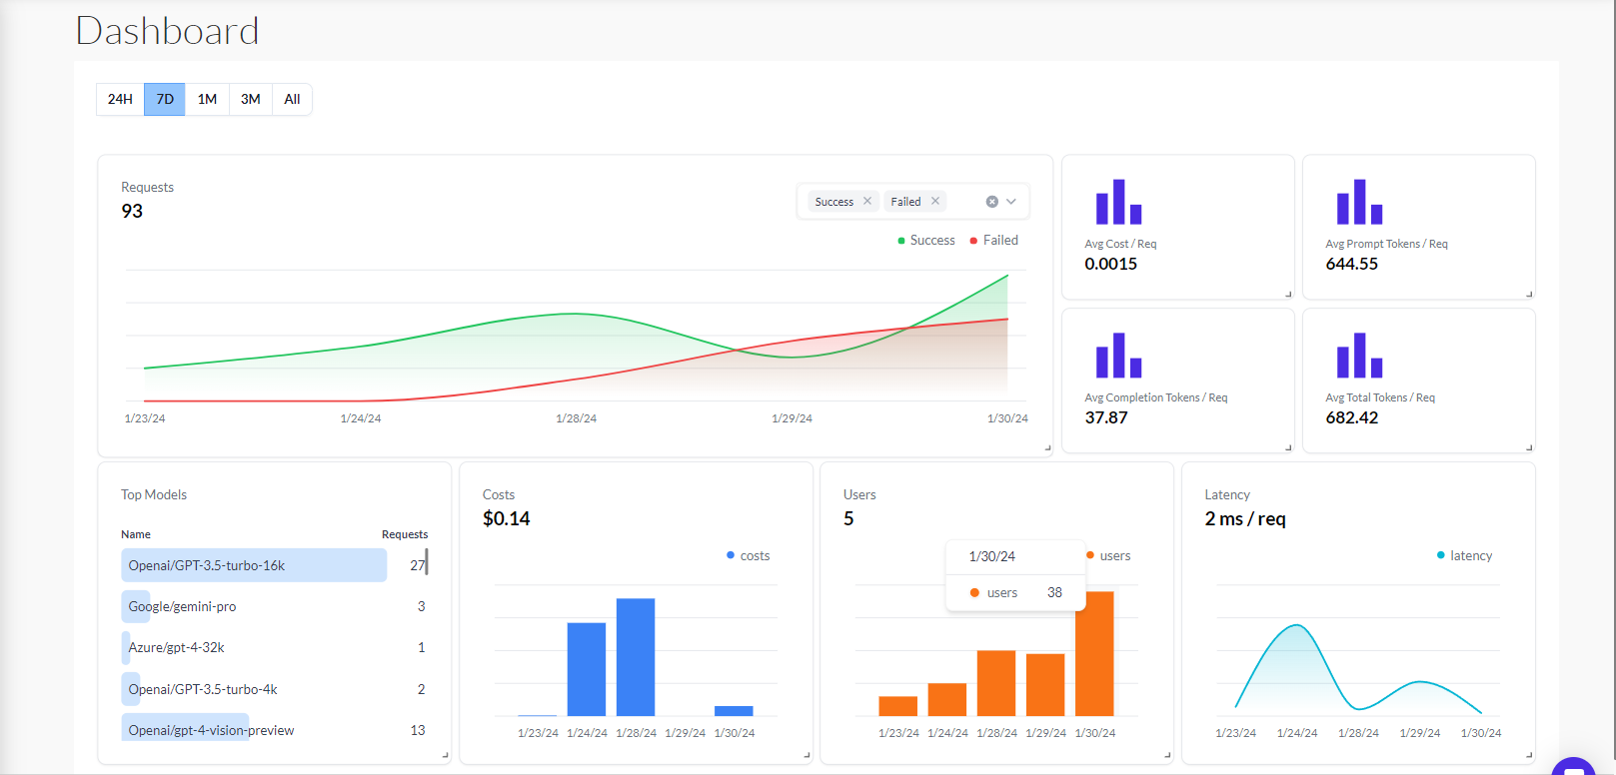Remove the Success filter tag

point(867,201)
